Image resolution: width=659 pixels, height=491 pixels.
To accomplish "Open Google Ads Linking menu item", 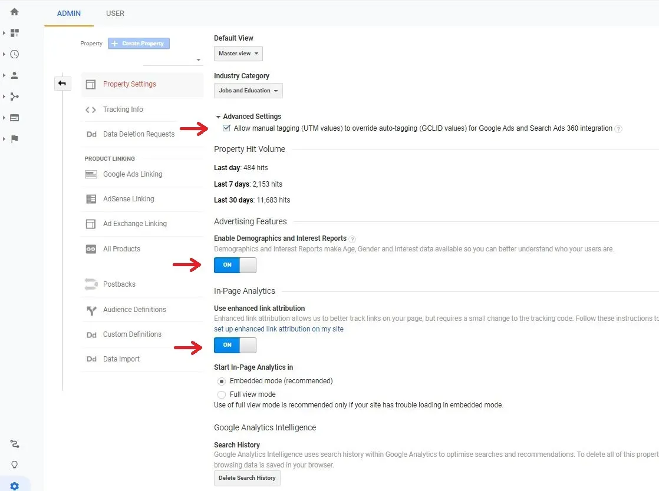I will pyautogui.click(x=142, y=174).
